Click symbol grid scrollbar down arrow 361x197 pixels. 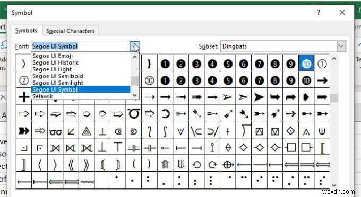334,185
